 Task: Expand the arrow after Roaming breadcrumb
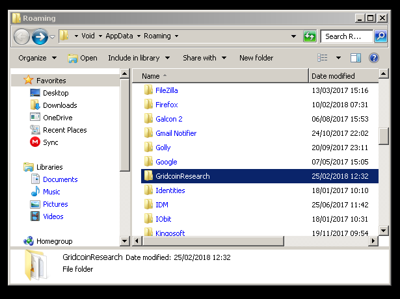click(176, 36)
